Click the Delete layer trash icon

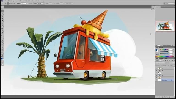coord(172,97)
